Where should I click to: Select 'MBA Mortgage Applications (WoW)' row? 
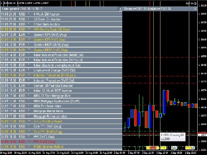click(61, 101)
